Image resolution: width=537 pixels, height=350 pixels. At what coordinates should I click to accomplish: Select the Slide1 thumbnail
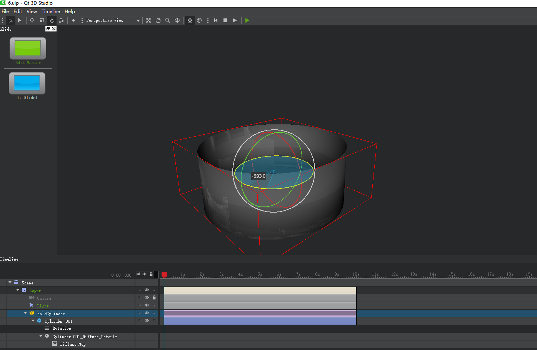27,83
